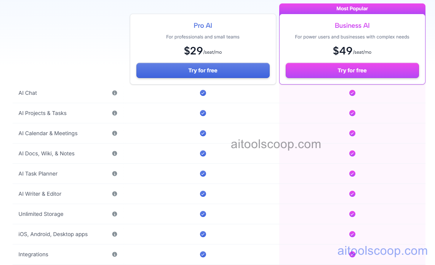Open the info tooltip for AI Task Planner
Image resolution: width=435 pixels, height=265 pixels.
pos(115,174)
